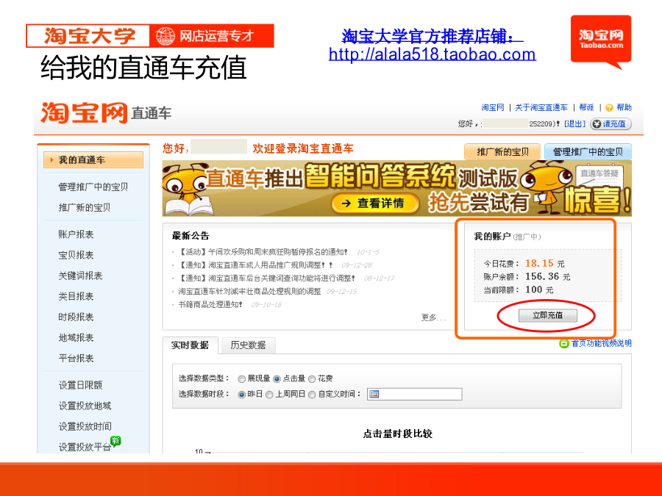The image size is (662, 496).
Task: Click the 淘宝网 header link
Action: coord(493,107)
